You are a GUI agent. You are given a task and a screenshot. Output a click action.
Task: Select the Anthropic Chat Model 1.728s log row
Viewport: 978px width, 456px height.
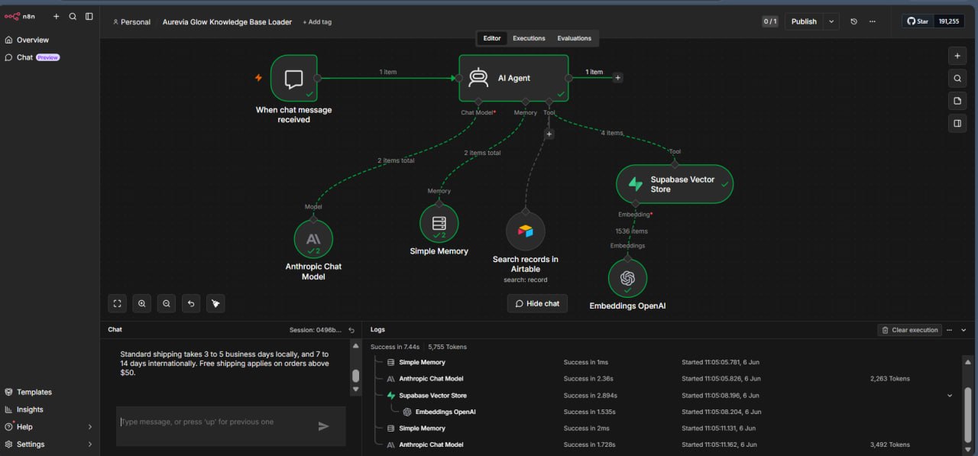(663, 445)
